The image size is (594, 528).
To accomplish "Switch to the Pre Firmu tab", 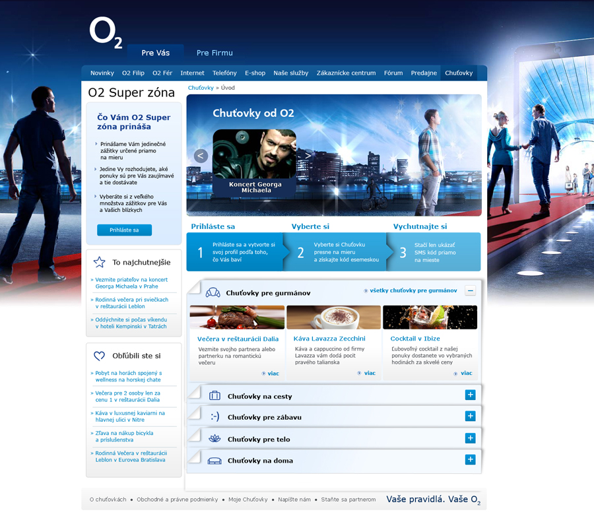I will click(x=214, y=53).
